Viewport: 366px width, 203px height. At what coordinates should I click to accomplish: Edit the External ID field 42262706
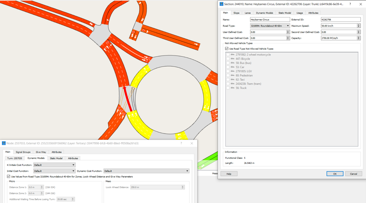(x=341, y=20)
